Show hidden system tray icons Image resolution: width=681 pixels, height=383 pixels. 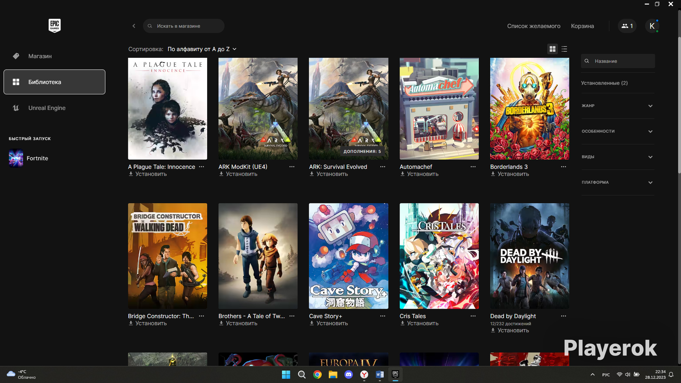593,375
